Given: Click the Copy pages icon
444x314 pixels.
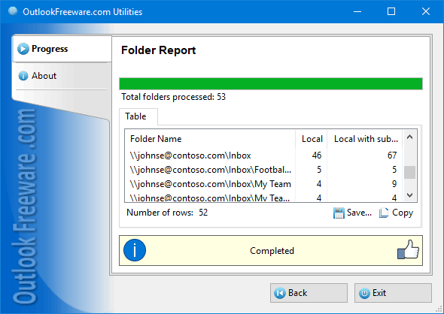Looking at the screenshot, I should pos(384,213).
